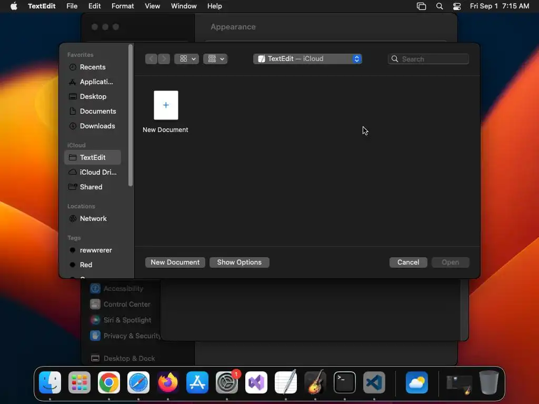Select Network under Locations
This screenshot has height=404, width=539.
pyautogui.click(x=93, y=218)
